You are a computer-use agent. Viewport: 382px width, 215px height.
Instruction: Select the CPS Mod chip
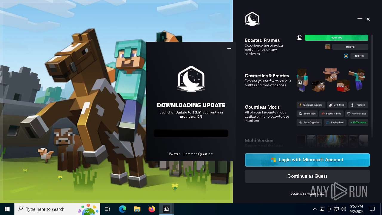click(337, 105)
